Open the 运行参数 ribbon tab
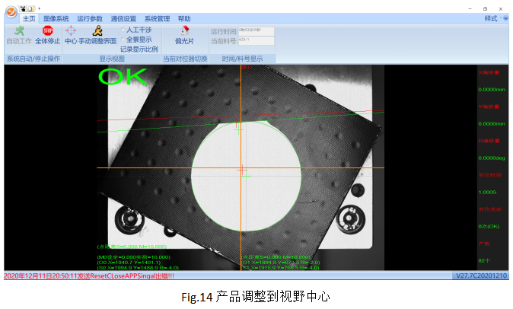The image size is (513, 309). pos(90,18)
